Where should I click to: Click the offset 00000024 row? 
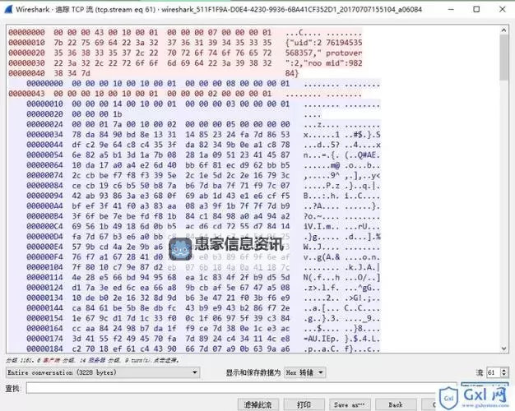tap(203, 124)
